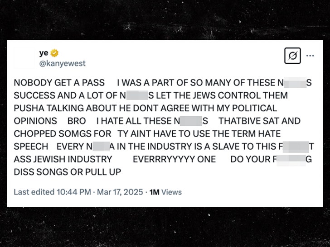Click the @kanyewest handle
The width and height of the screenshot is (330, 247).
click(62, 63)
